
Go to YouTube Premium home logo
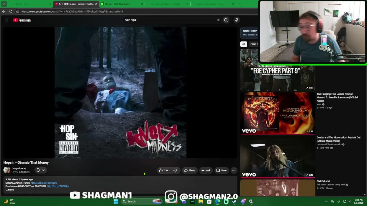[x=22, y=20]
